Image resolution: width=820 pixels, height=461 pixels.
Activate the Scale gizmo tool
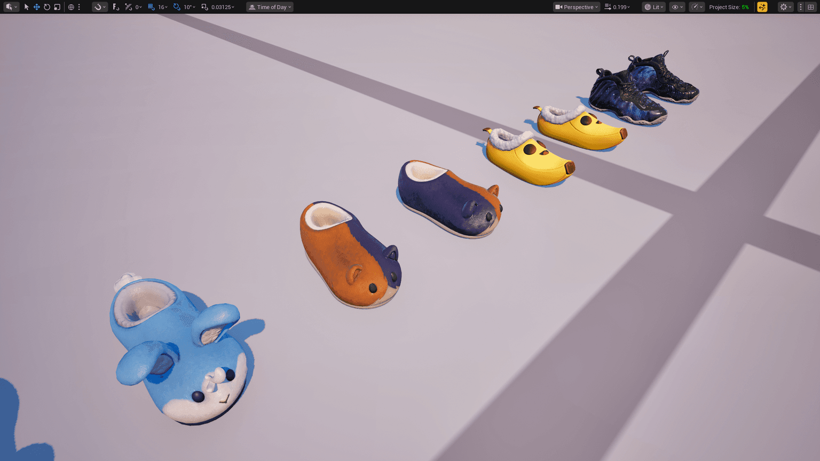[x=57, y=7]
